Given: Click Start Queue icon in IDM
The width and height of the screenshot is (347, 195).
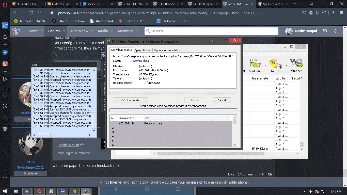Looking at the screenshot, I should click(x=256, y=66).
